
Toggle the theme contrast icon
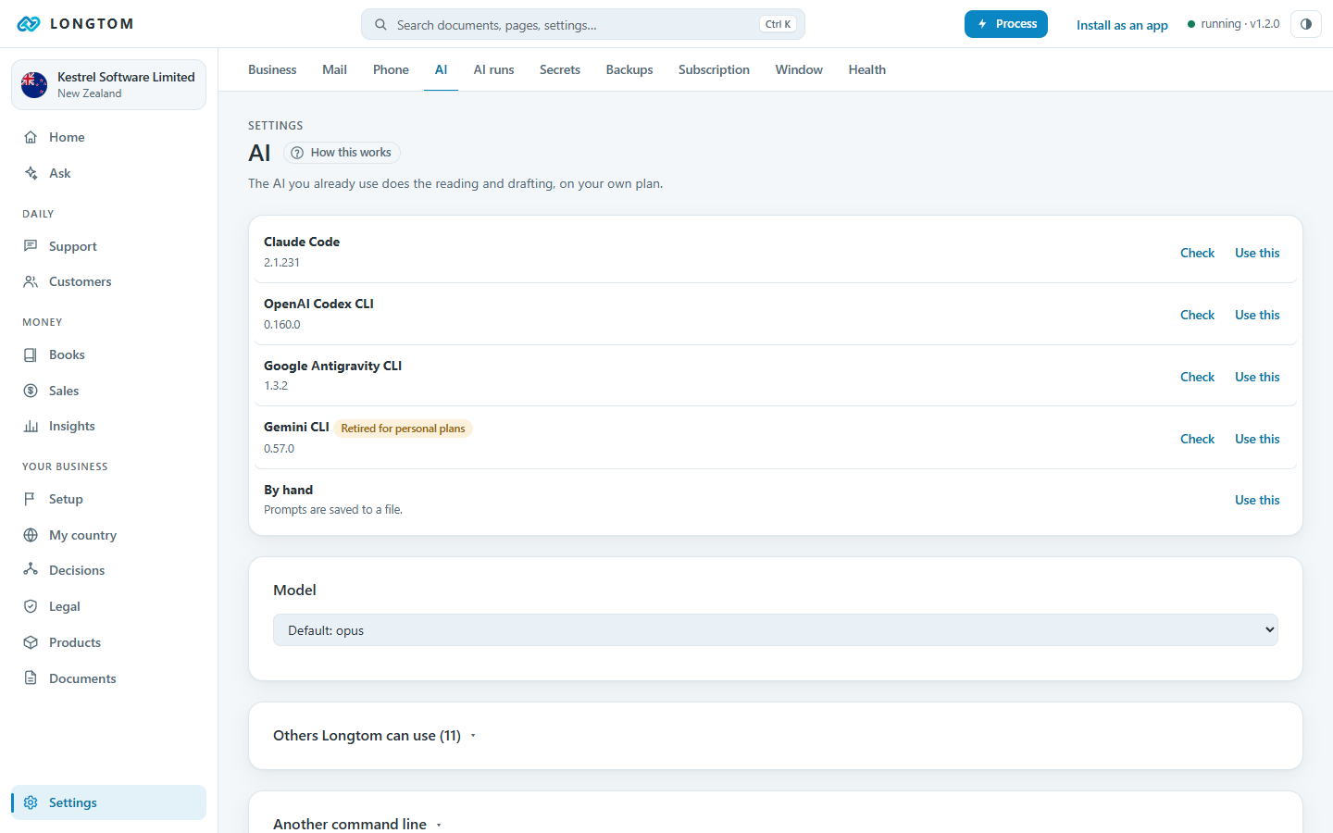click(x=1305, y=24)
